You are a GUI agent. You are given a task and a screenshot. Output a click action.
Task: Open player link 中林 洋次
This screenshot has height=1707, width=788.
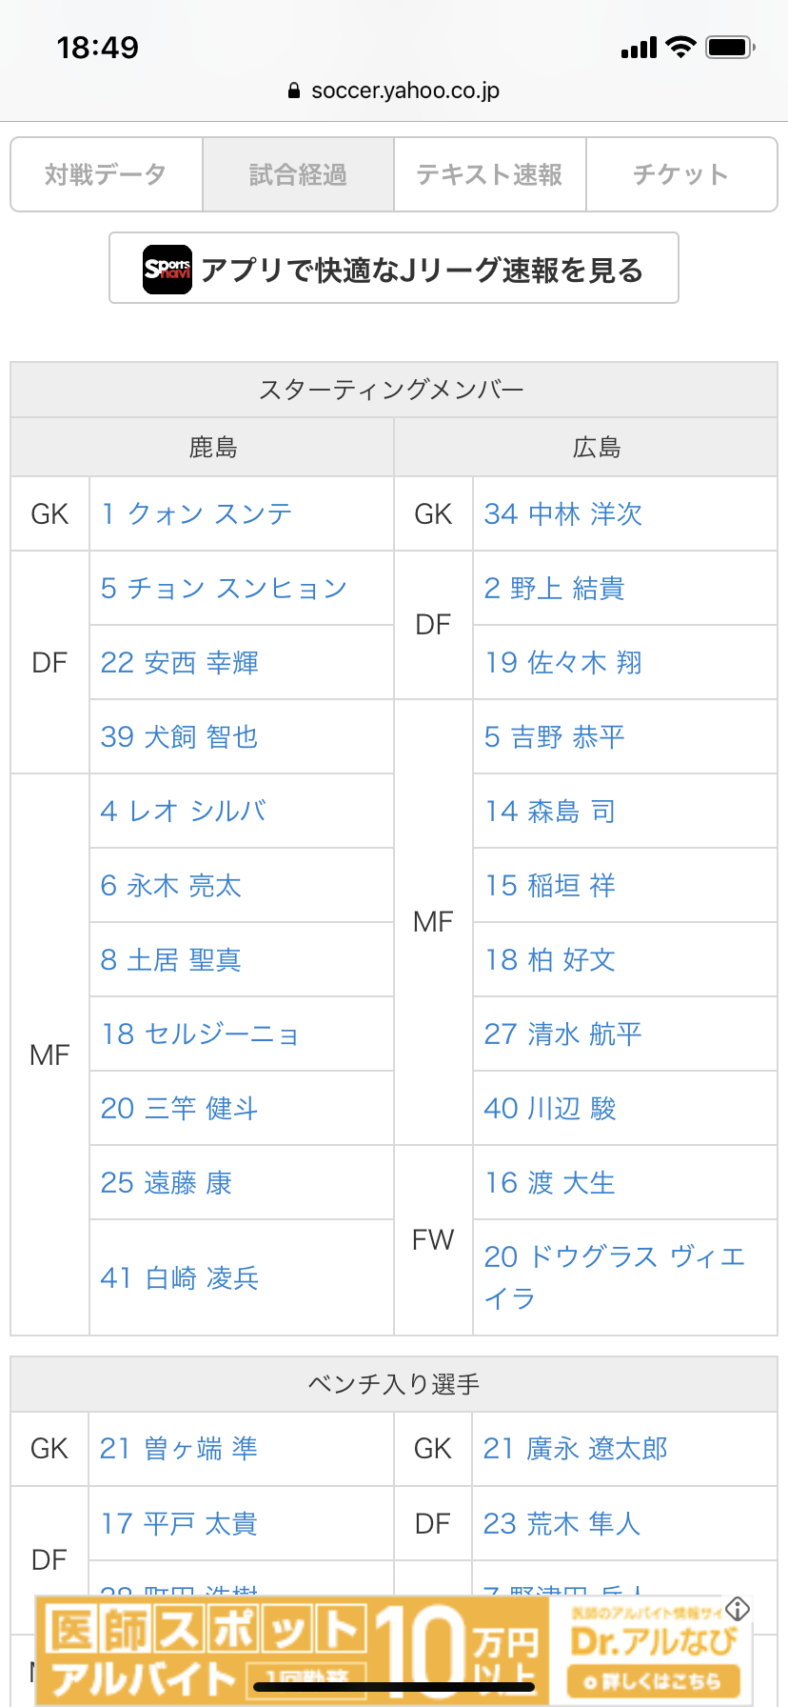point(563,514)
